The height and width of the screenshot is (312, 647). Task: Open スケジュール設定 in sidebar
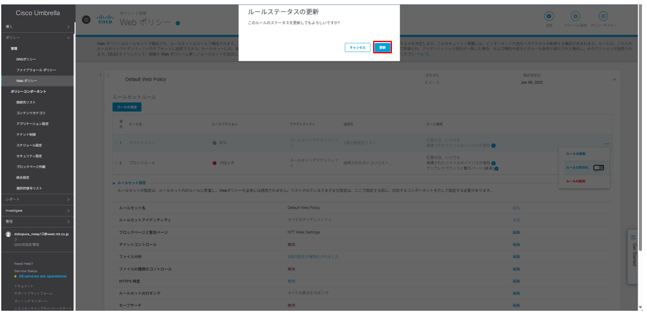click(30, 145)
